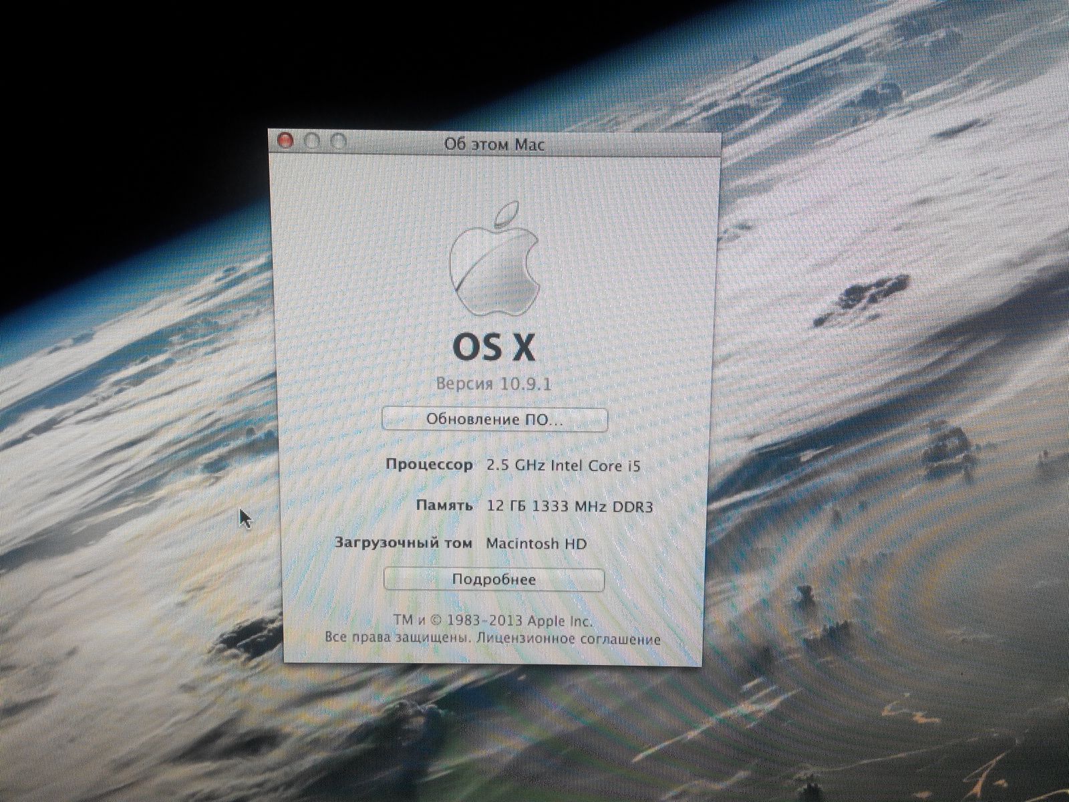
Task: Click the 12 ГБ 1333 MHz DDR3 text
Action: 570,506
